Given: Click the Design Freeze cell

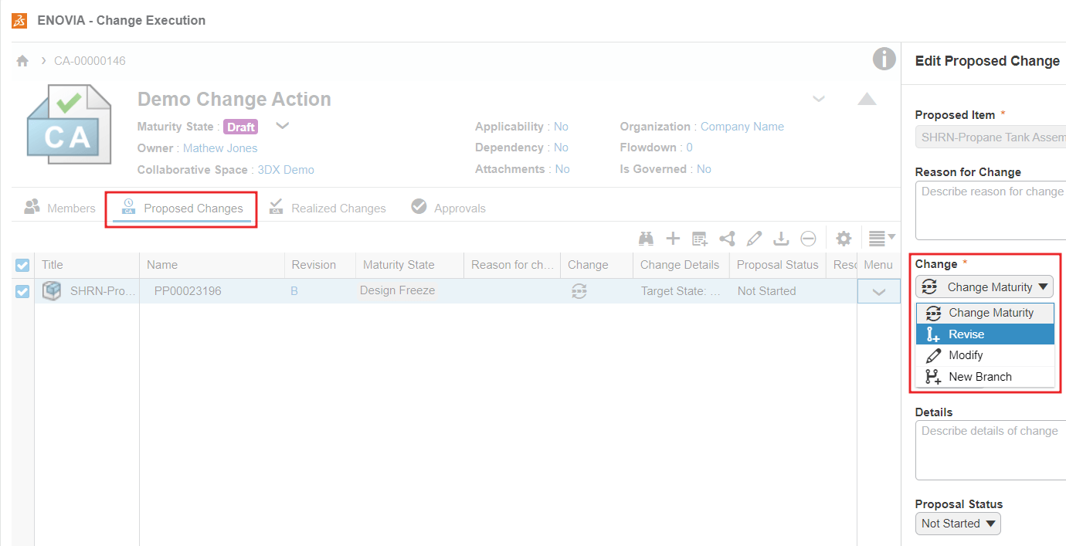Looking at the screenshot, I should (397, 291).
